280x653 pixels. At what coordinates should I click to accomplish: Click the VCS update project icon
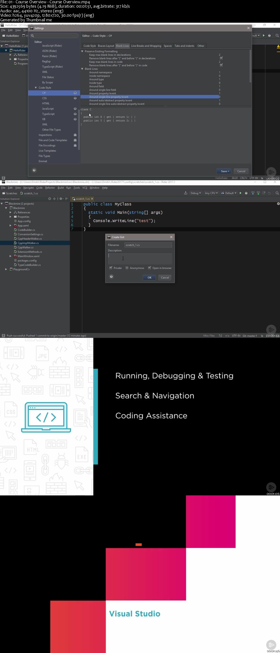click(253, 193)
